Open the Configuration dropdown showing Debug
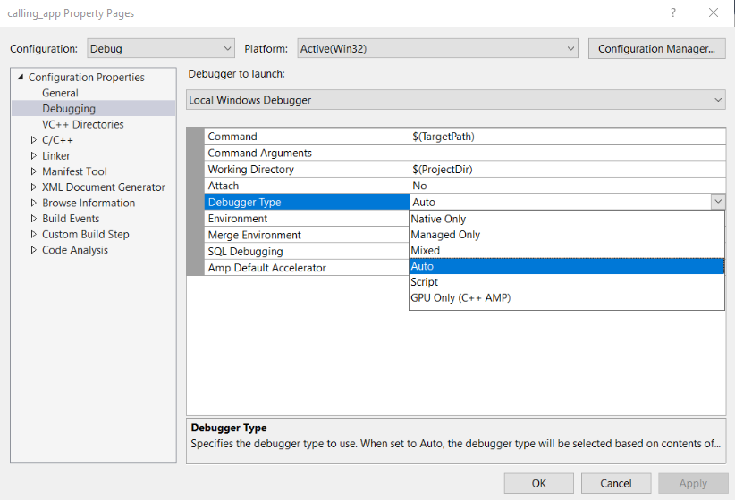Viewport: 735px width, 500px height. (161, 49)
